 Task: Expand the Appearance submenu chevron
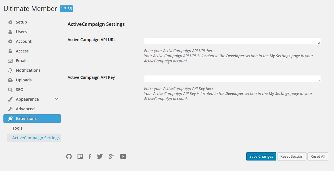(x=56, y=99)
